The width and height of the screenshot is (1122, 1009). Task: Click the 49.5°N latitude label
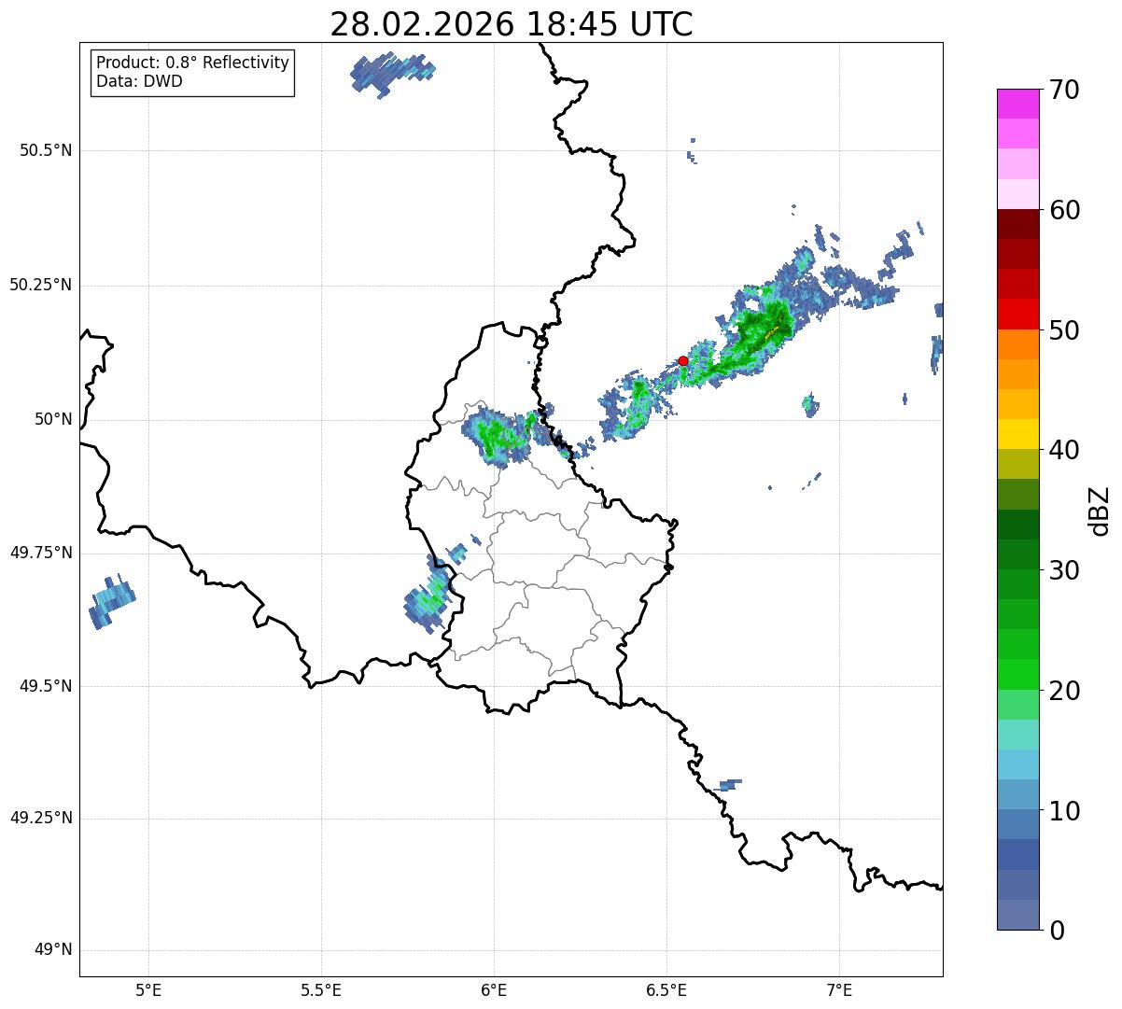point(46,686)
